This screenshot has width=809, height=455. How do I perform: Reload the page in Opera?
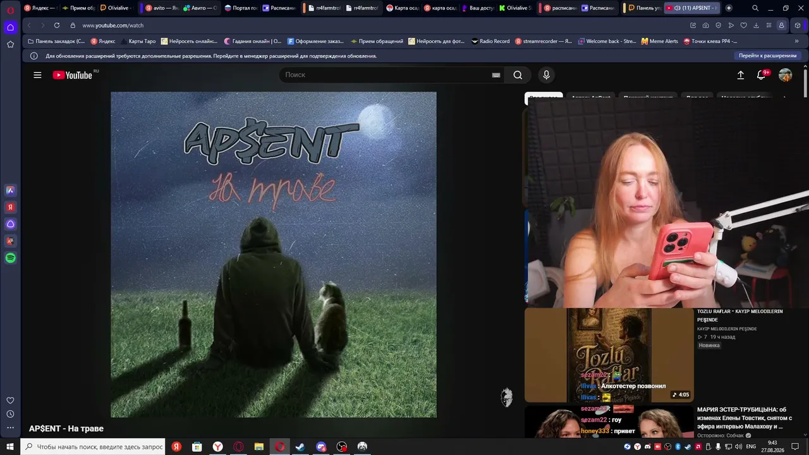coord(57,25)
